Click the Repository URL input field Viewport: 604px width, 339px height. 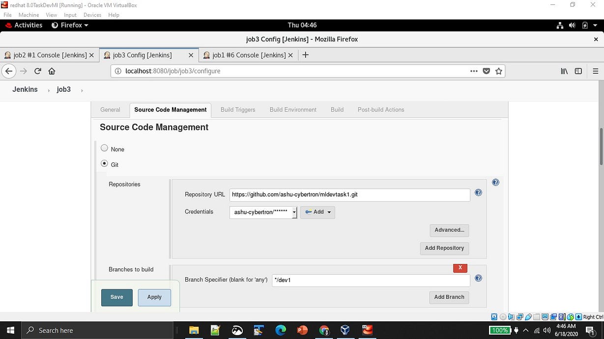[x=349, y=195]
